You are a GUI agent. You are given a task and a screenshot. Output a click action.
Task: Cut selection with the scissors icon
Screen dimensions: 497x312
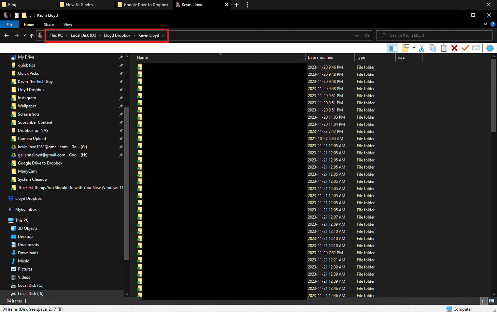click(x=422, y=48)
